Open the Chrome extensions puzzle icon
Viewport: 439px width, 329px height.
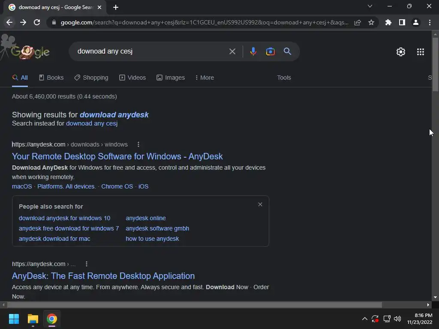pyautogui.click(x=388, y=22)
